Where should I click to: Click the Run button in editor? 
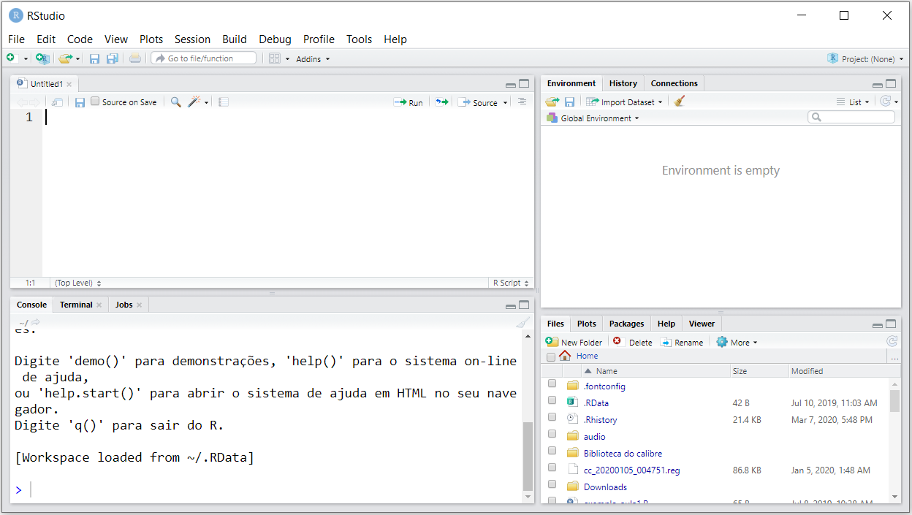pos(408,102)
